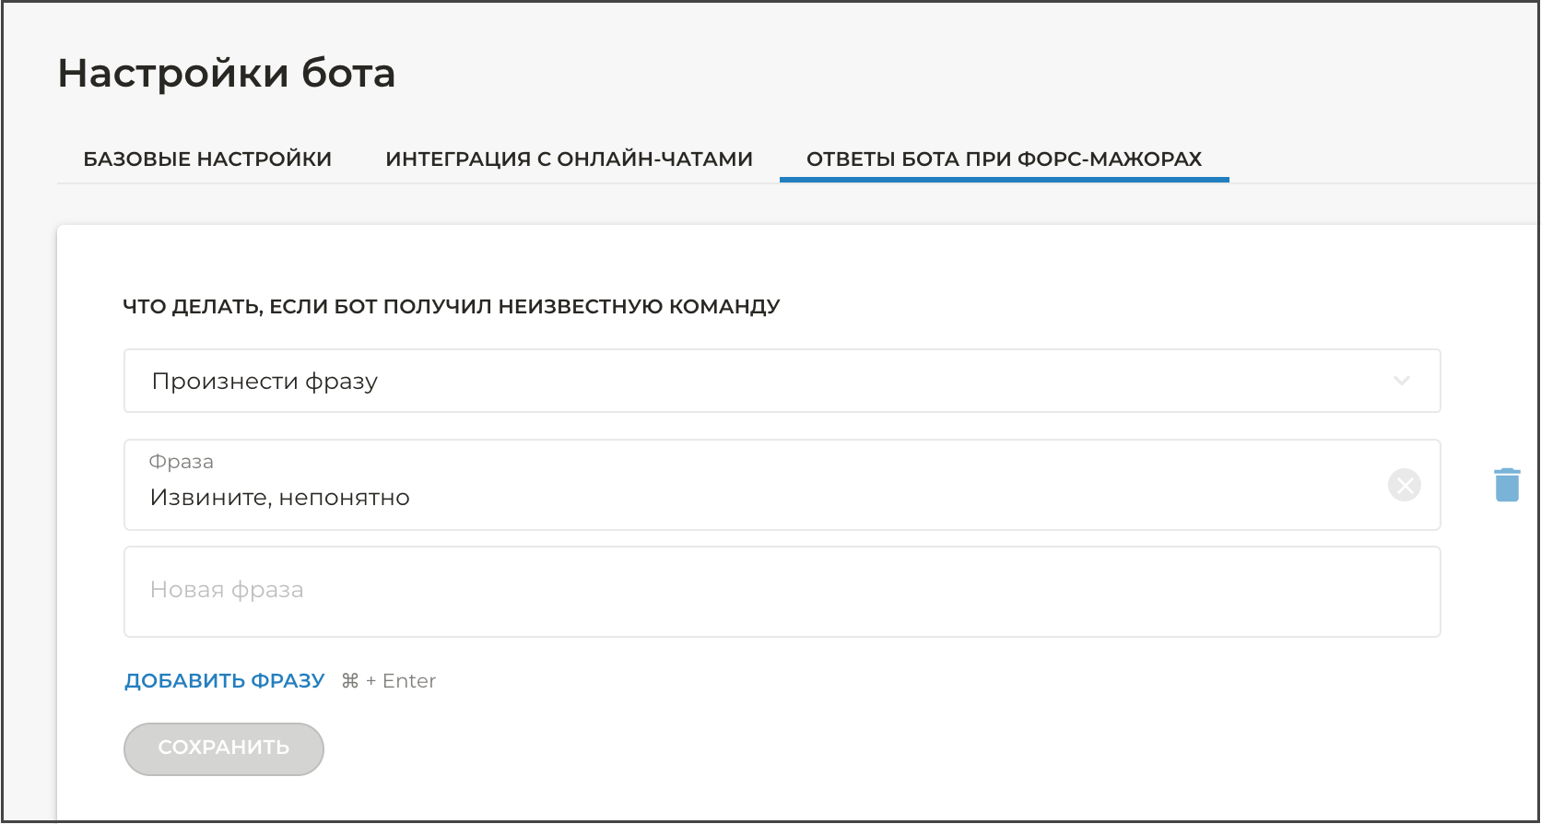This screenshot has height=824, width=1541.
Task: Select the 'Ответы бота при форс-мажорах' tab
Action: tap(1004, 159)
